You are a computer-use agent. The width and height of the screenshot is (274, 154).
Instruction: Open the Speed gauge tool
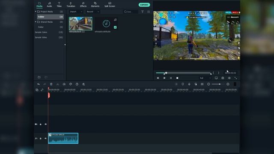pyautogui.click(x=64, y=84)
